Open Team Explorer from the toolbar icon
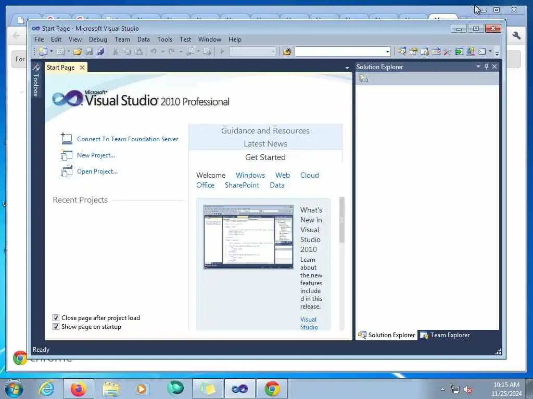This screenshot has width=533, height=399. (x=425, y=51)
